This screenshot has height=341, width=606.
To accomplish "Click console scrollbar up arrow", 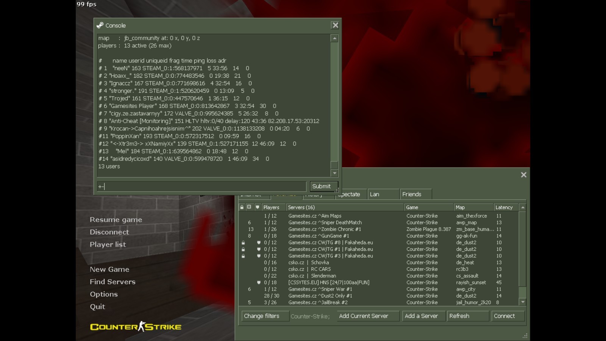I will coord(334,38).
